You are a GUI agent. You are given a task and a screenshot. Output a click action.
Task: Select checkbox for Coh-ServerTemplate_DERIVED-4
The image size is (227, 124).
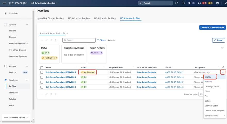tap(42, 77)
